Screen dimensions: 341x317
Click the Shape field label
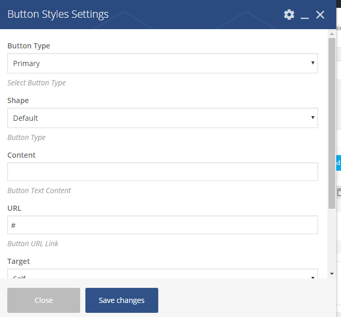pos(18,100)
